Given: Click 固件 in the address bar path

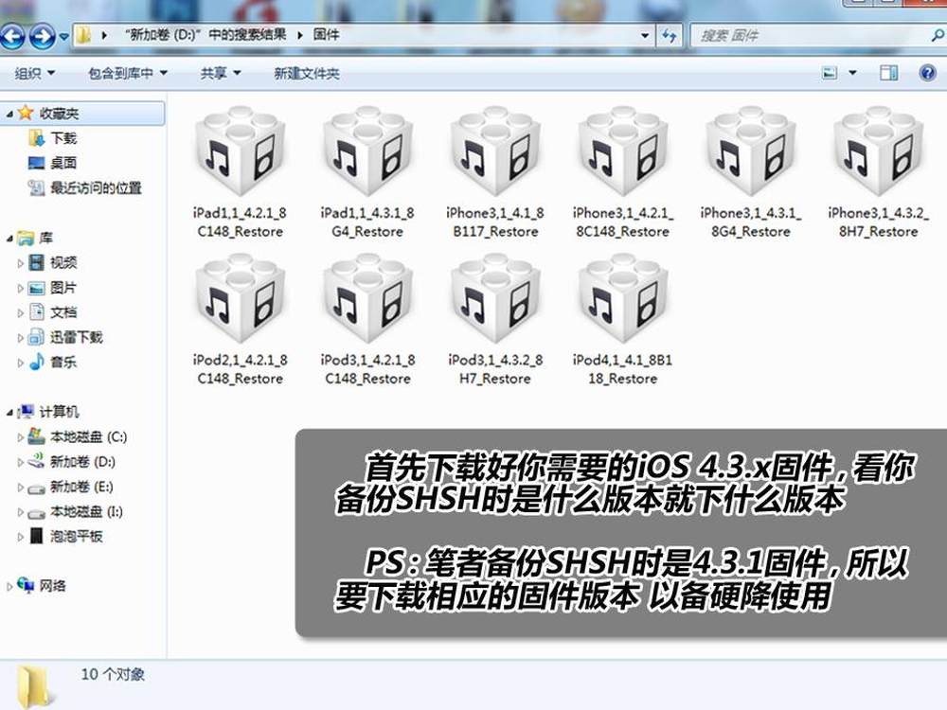Looking at the screenshot, I should 326,35.
